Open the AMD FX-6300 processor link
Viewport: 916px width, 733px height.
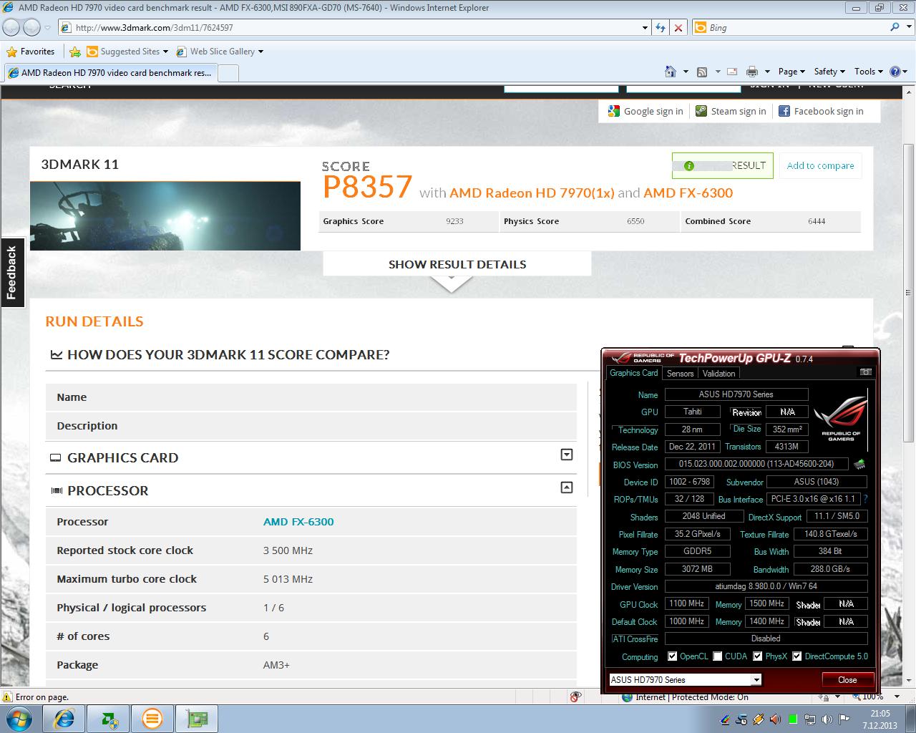tap(298, 522)
